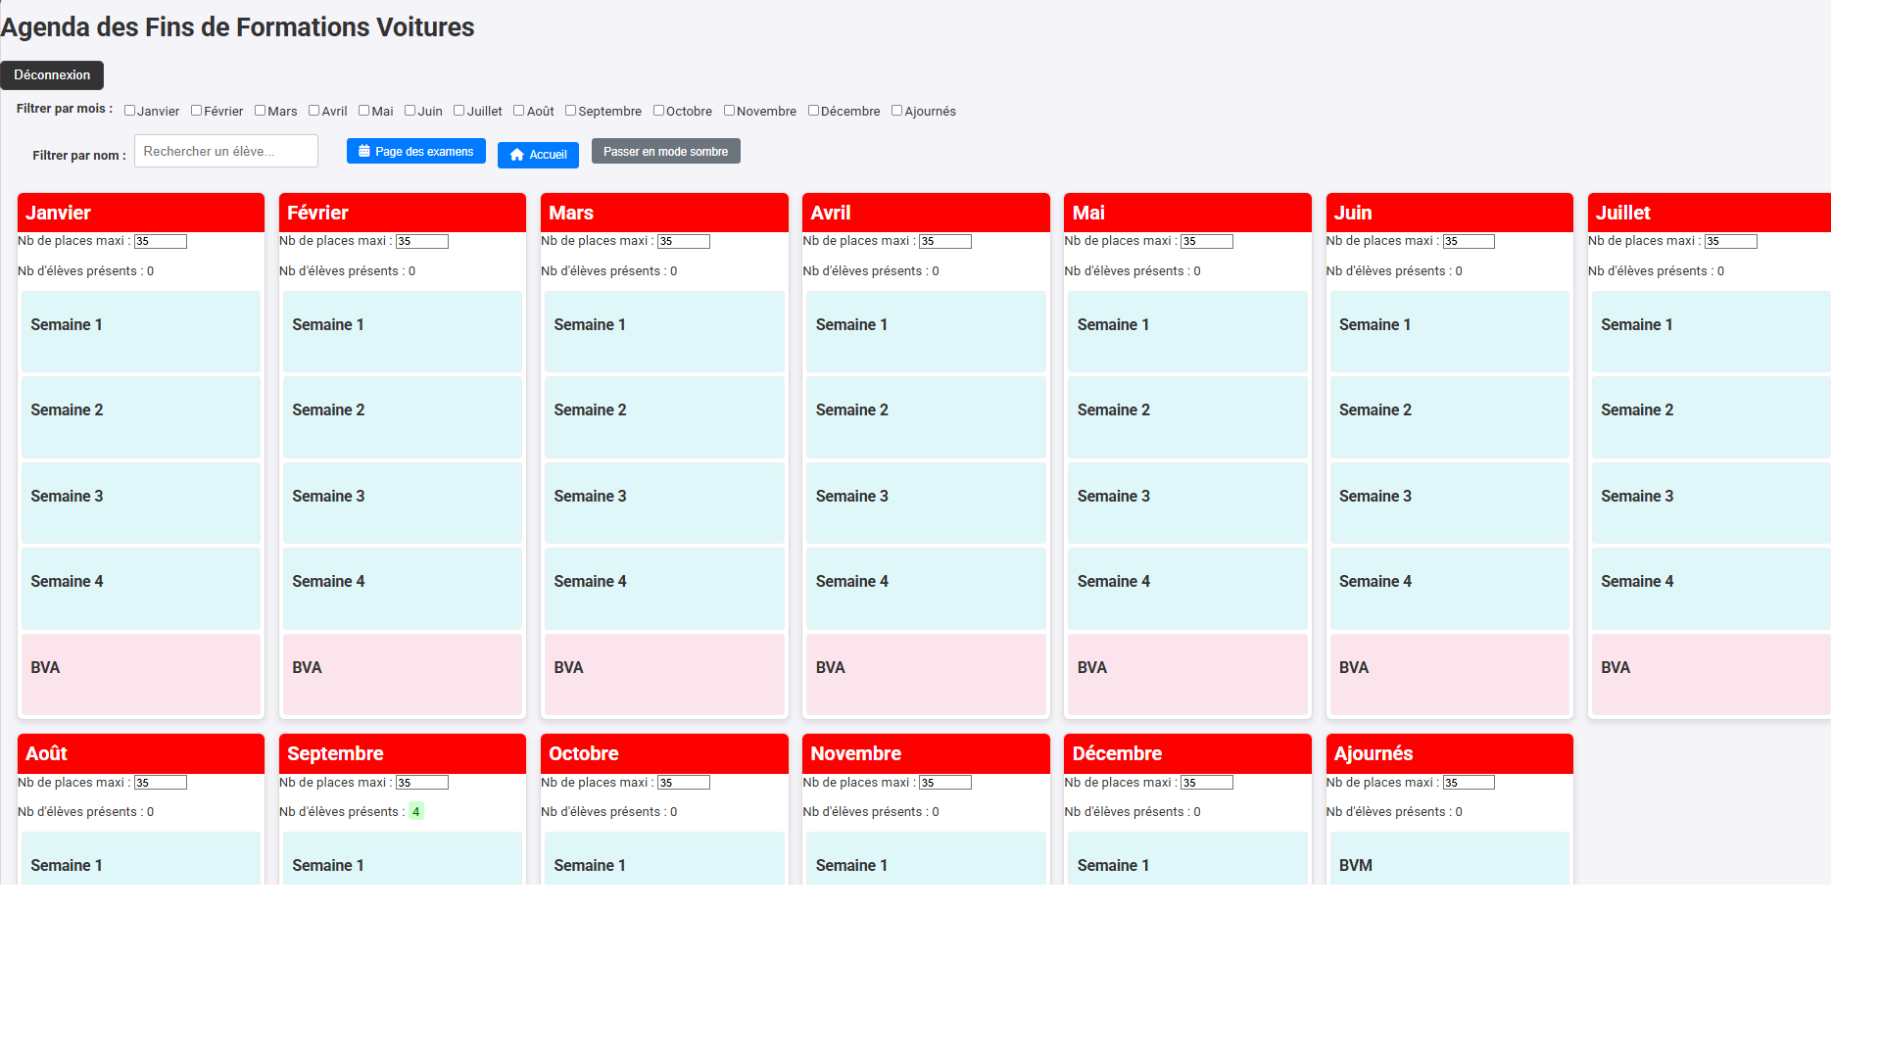Image resolution: width=1881 pixels, height=1058 pixels.
Task: Click the Mai places maxi number input
Action: (1206, 241)
